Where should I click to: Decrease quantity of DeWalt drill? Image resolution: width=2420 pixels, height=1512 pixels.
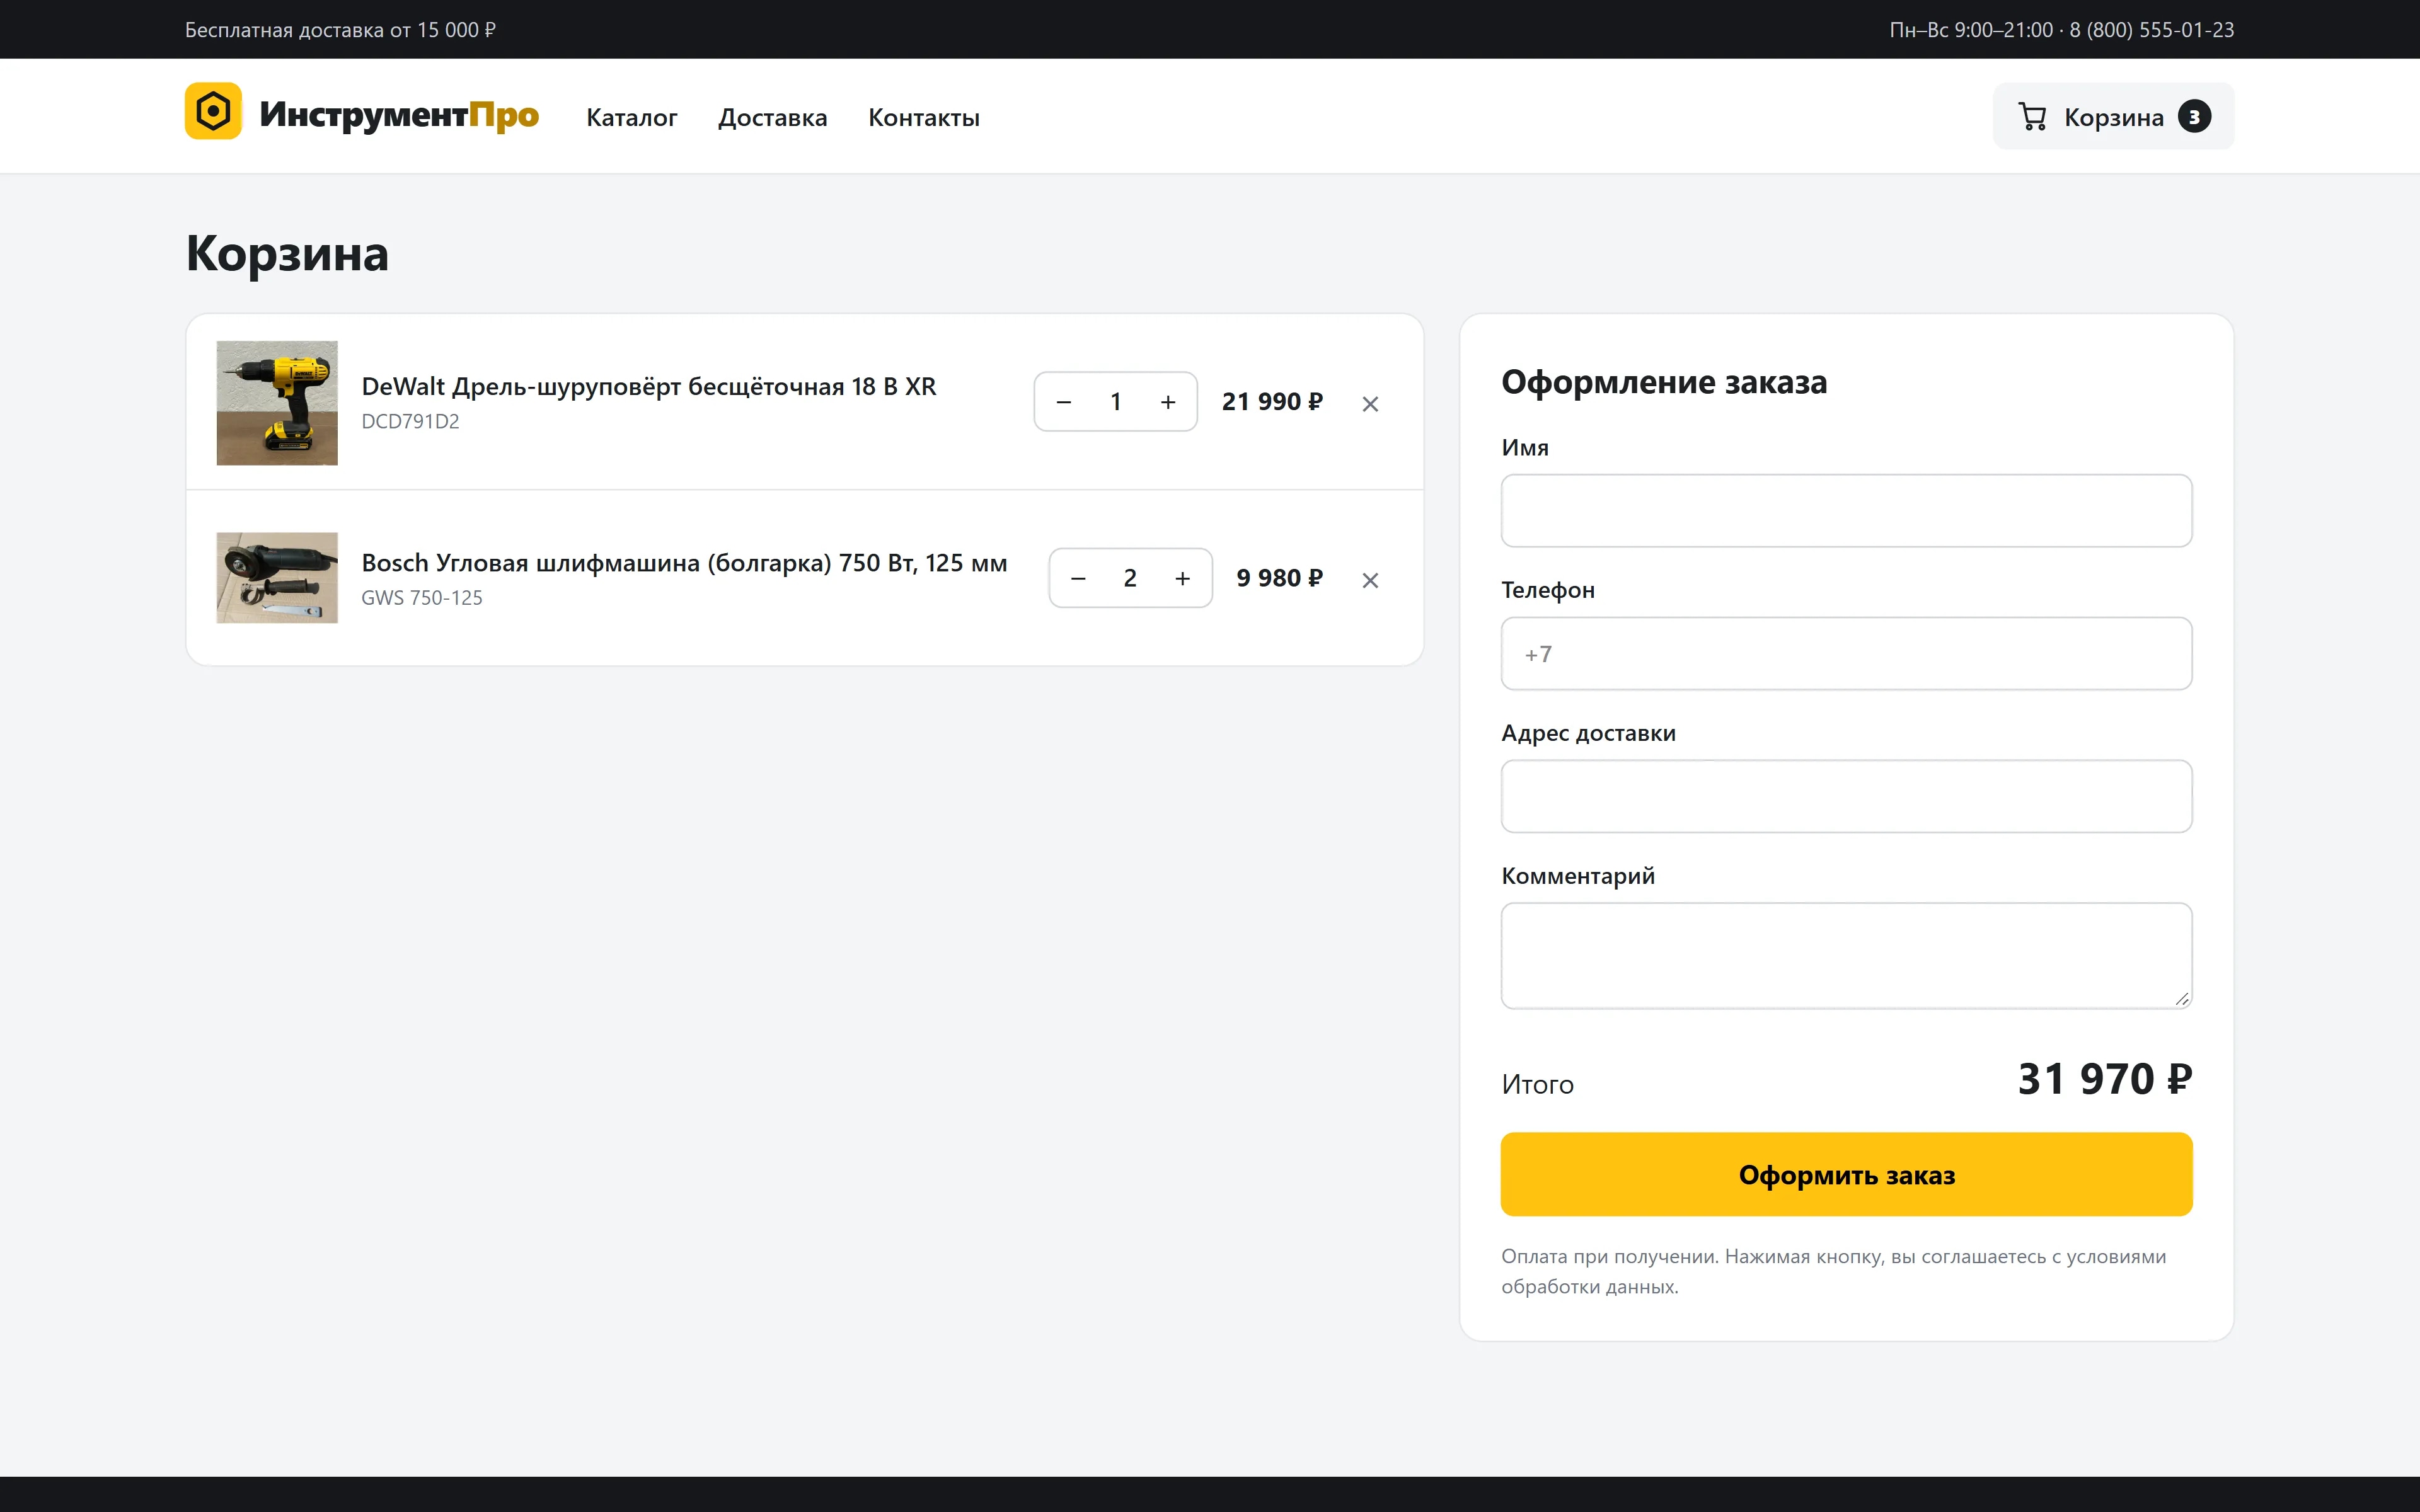pyautogui.click(x=1063, y=402)
